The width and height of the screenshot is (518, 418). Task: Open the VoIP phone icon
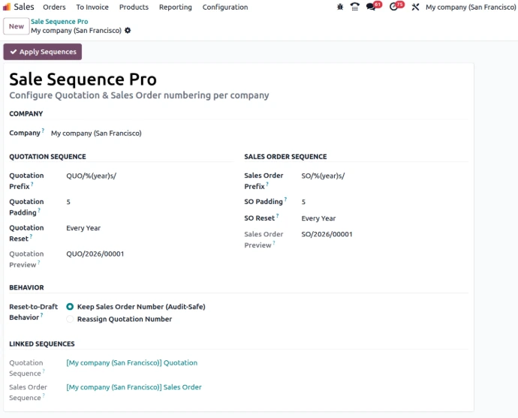click(354, 7)
